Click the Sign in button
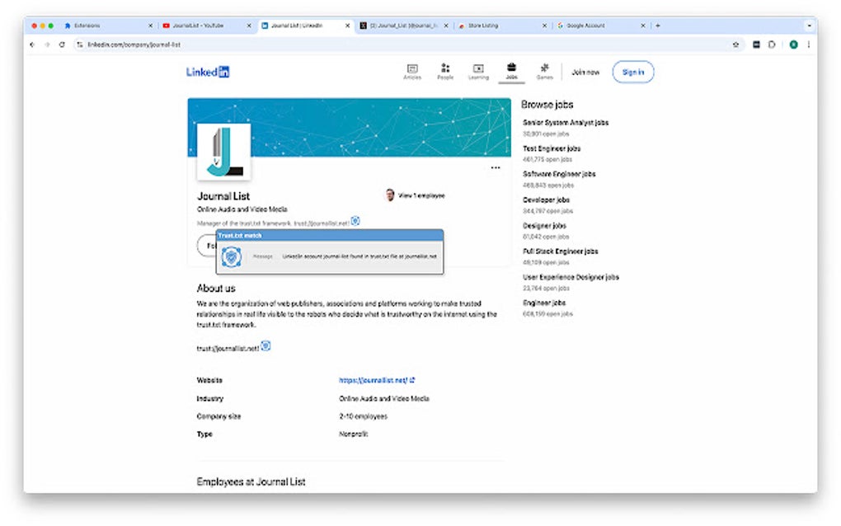Screen dimensions: 841x526 pos(632,72)
